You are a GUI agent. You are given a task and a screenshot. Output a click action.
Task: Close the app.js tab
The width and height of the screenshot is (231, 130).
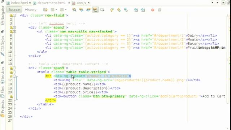[x=89, y=3]
